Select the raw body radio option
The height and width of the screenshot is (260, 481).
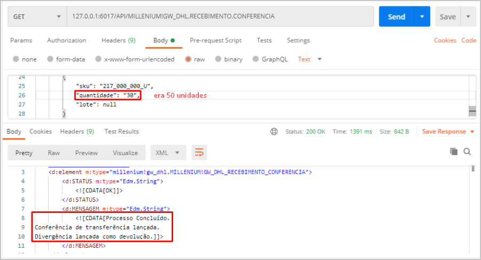click(188, 59)
